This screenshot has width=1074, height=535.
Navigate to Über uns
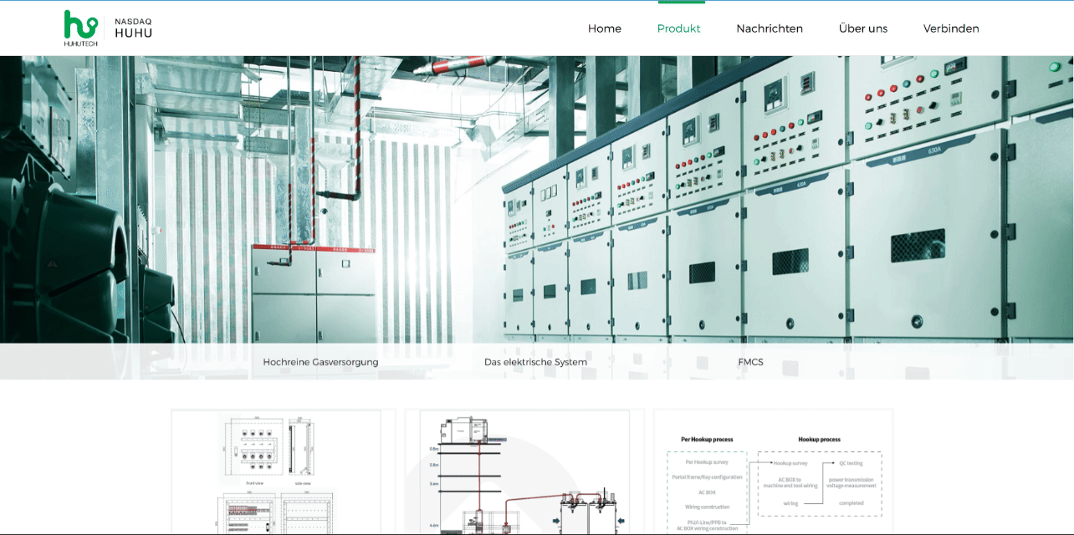point(862,28)
